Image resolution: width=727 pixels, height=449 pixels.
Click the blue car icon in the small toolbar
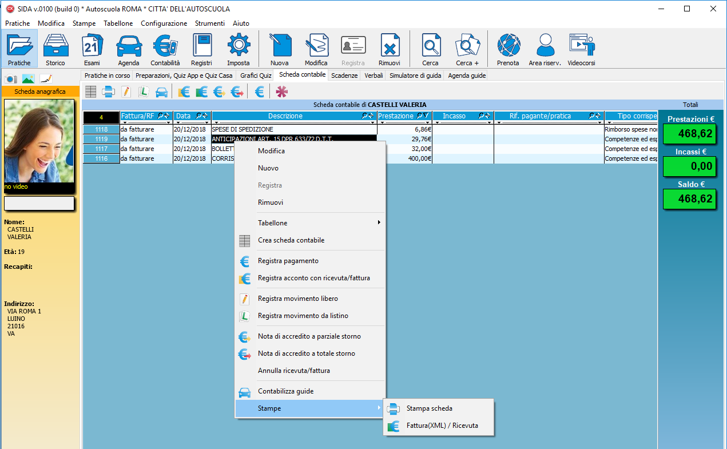[162, 92]
